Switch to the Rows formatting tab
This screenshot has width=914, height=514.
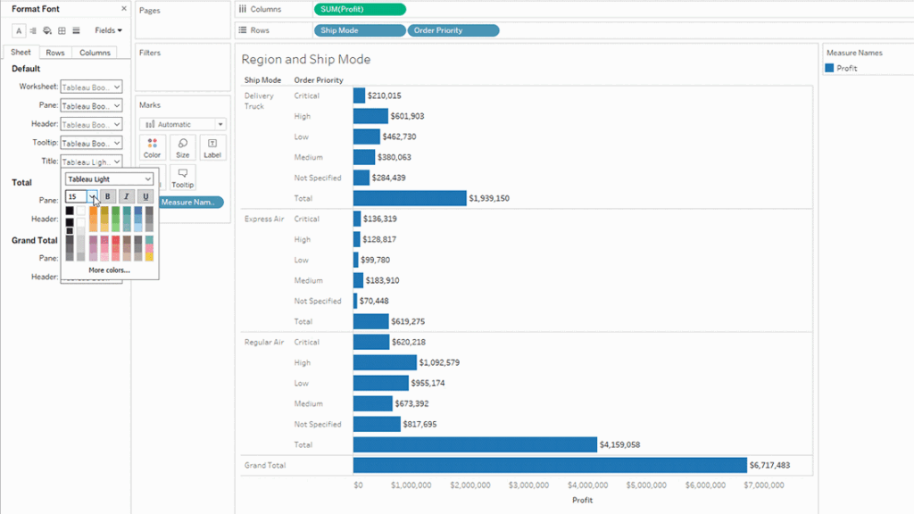pos(55,53)
